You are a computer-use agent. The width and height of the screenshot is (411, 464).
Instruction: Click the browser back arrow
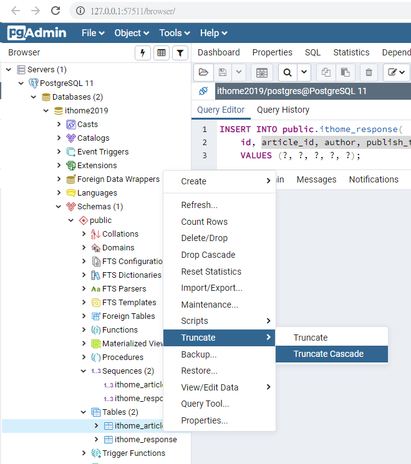[x=16, y=11]
